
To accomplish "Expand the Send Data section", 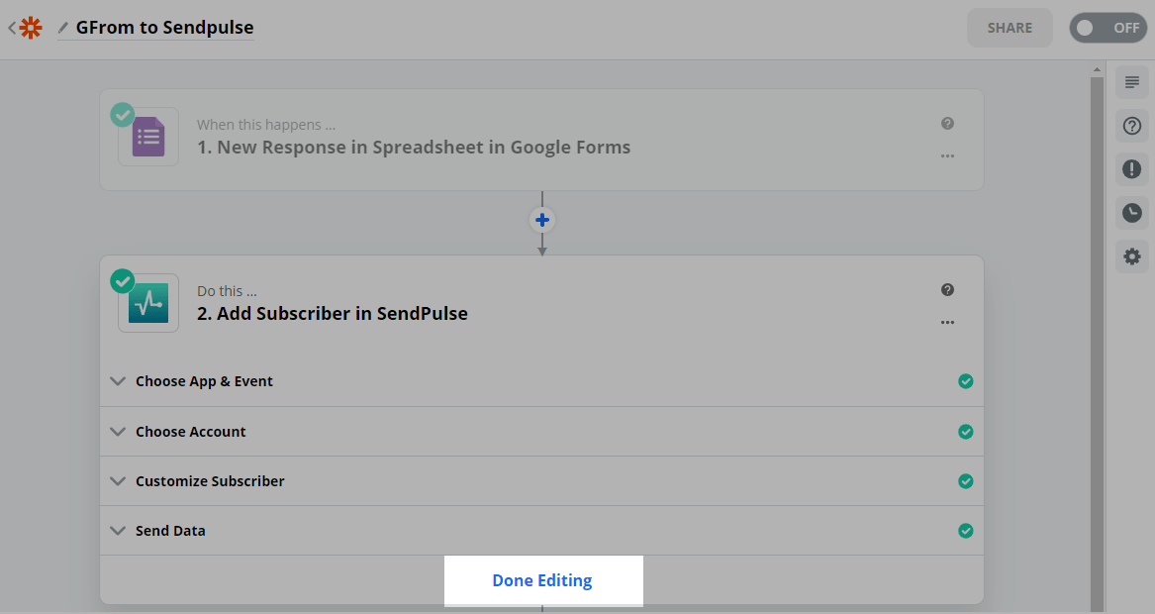I will (x=170, y=531).
